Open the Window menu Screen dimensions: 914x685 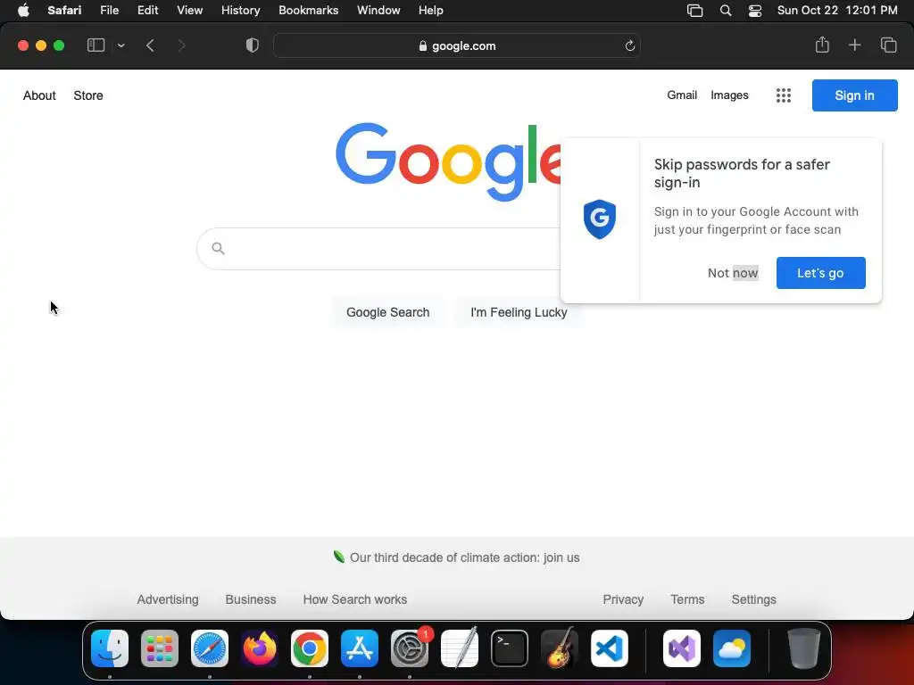(378, 11)
